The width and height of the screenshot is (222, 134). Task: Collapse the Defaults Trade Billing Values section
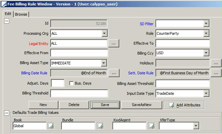coord(6,113)
